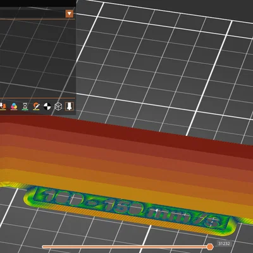Open the orange legend view-type dropdown
253x253 pixels.
tap(69, 14)
